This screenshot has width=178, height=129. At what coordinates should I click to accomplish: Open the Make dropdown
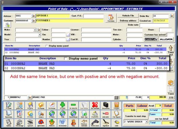(35, 30)
